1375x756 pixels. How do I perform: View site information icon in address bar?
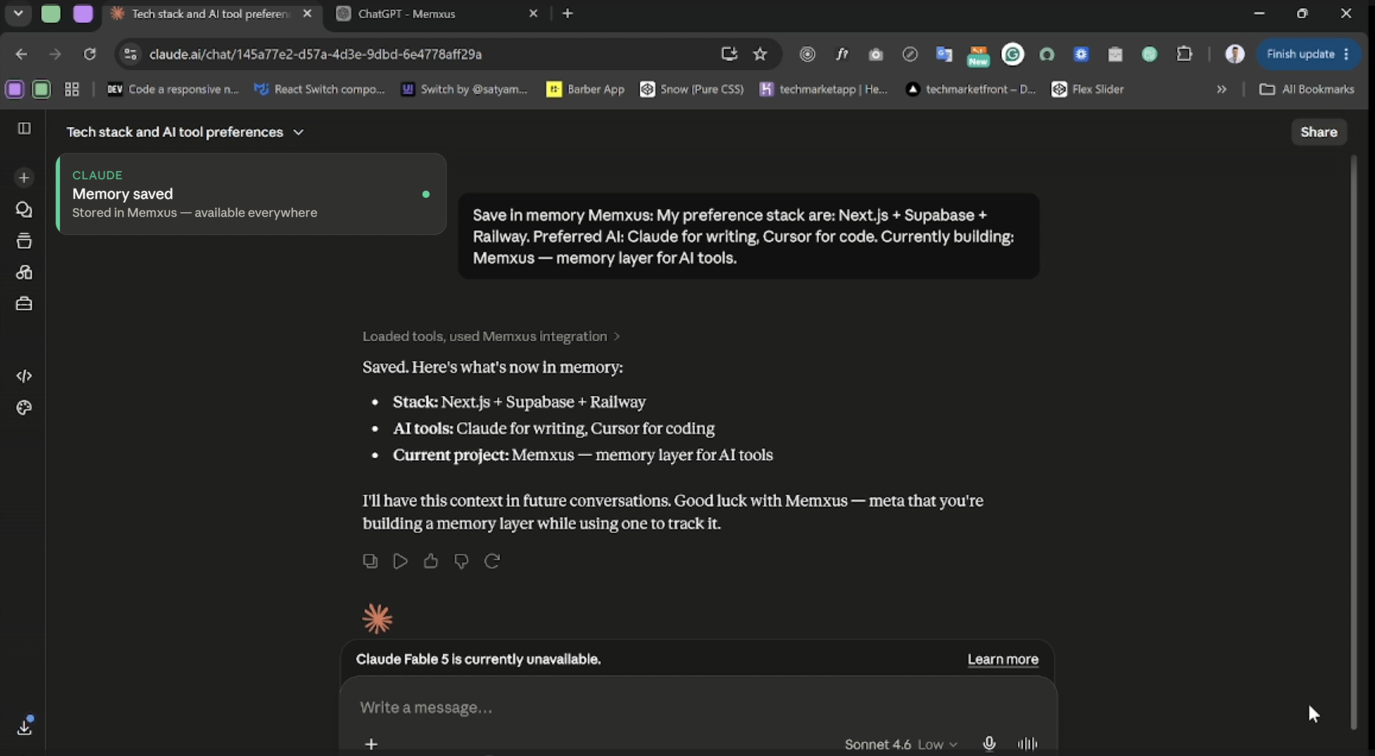(x=130, y=54)
